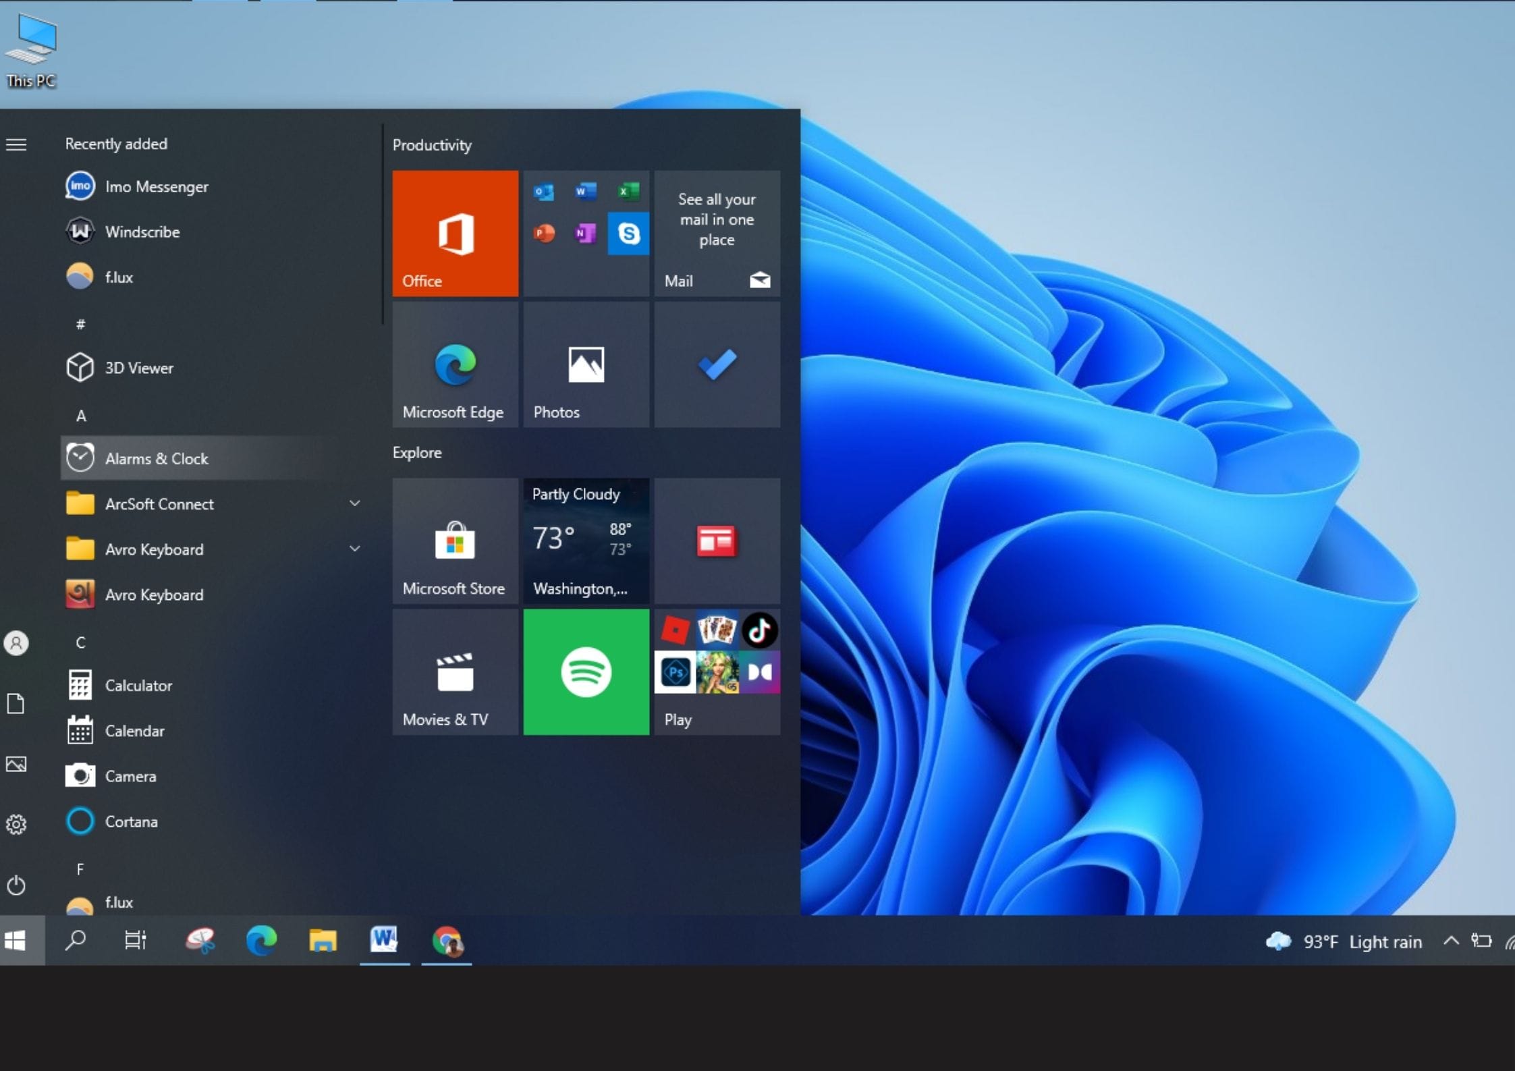Open Settings gear in the Start sidebar

coord(16,824)
